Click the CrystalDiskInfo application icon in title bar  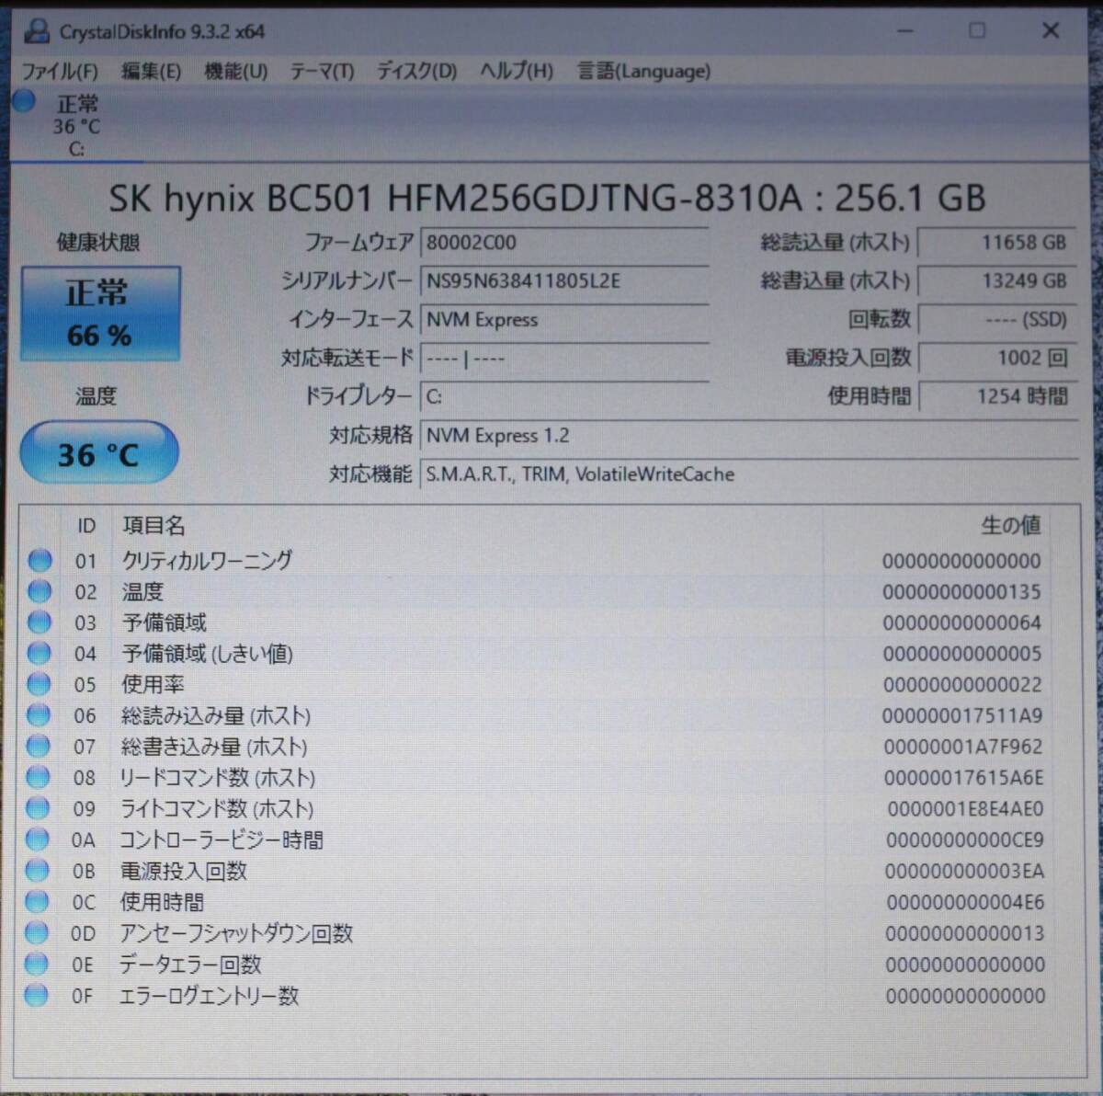pos(35,30)
